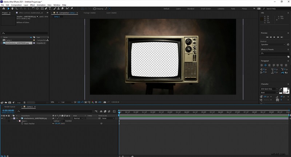This screenshot has width=291, height=157.
Task: Switch to the Standard workspace
Action: pos(191,9)
